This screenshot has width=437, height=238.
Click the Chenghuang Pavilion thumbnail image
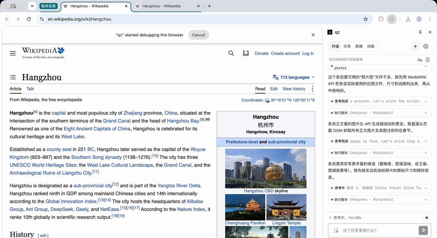click(245, 207)
